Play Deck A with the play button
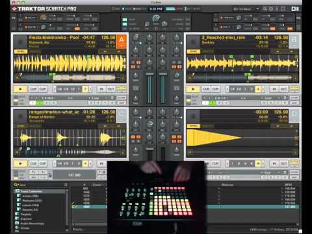Screen dimensions: 312x234 coord(20,89)
